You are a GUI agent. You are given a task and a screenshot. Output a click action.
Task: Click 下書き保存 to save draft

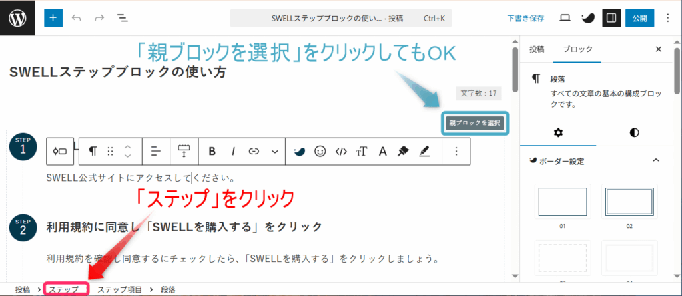tap(525, 18)
